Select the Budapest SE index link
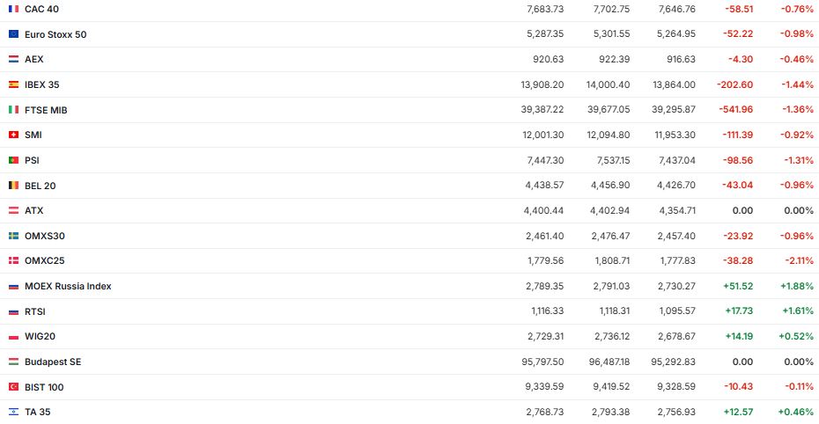819x424 pixels. click(53, 362)
